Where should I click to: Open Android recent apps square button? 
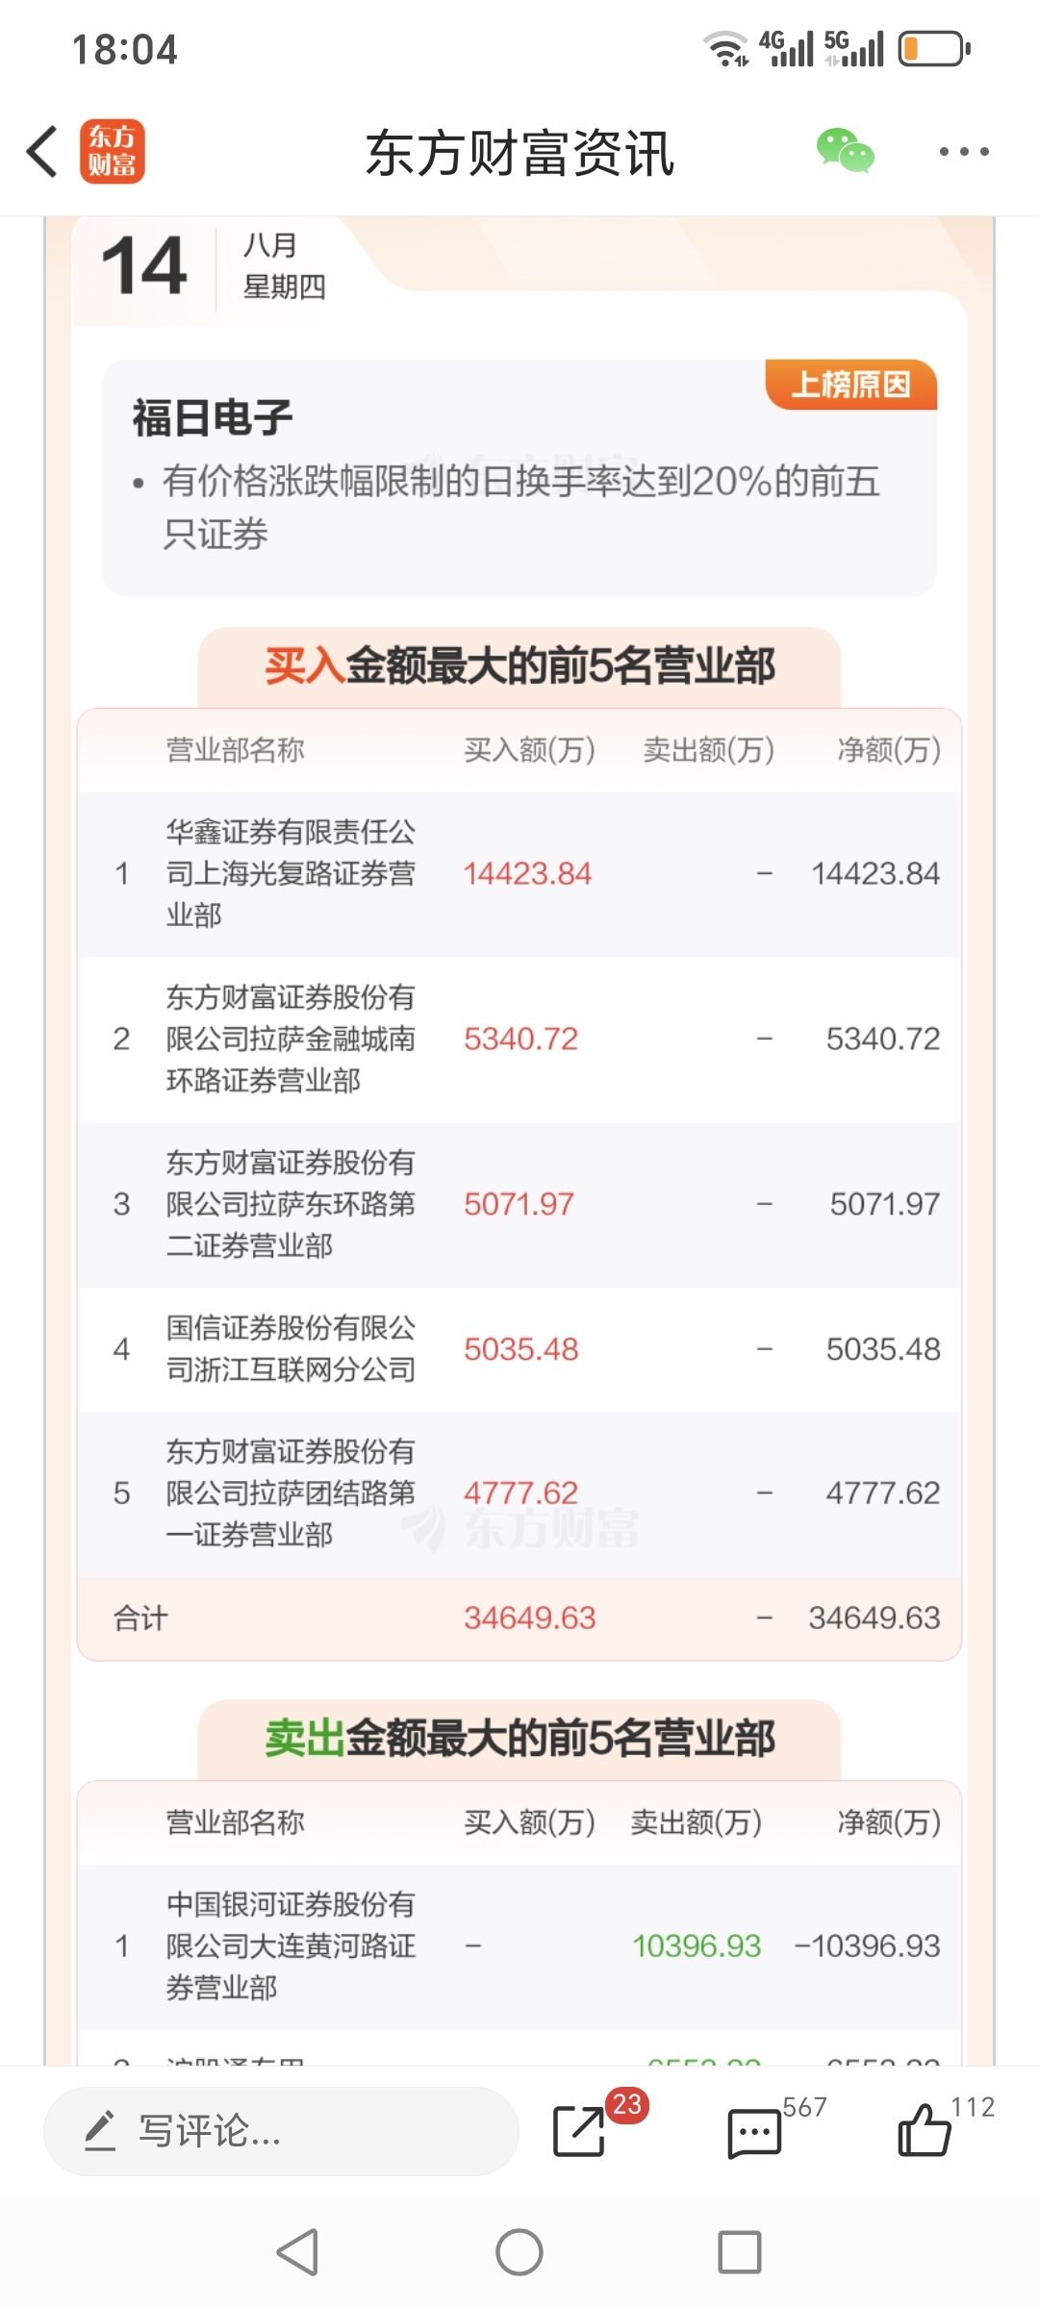(x=740, y=2252)
